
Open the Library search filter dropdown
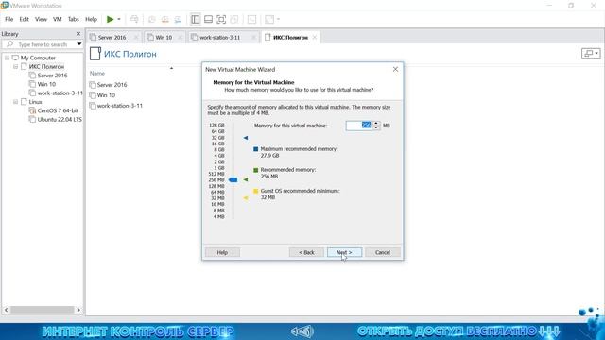(x=79, y=44)
